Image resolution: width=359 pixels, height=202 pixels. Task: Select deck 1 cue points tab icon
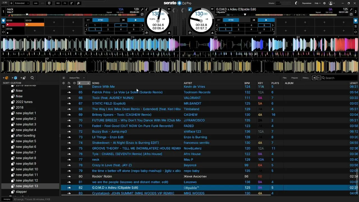3,20
